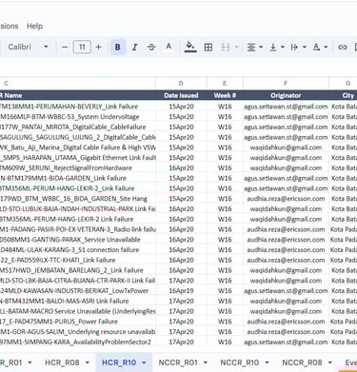Image resolution: width=357 pixels, height=372 pixels.
Task: Select the BIDA_GARDEN_Site Hang cell
Action: pyautogui.click(x=78, y=199)
